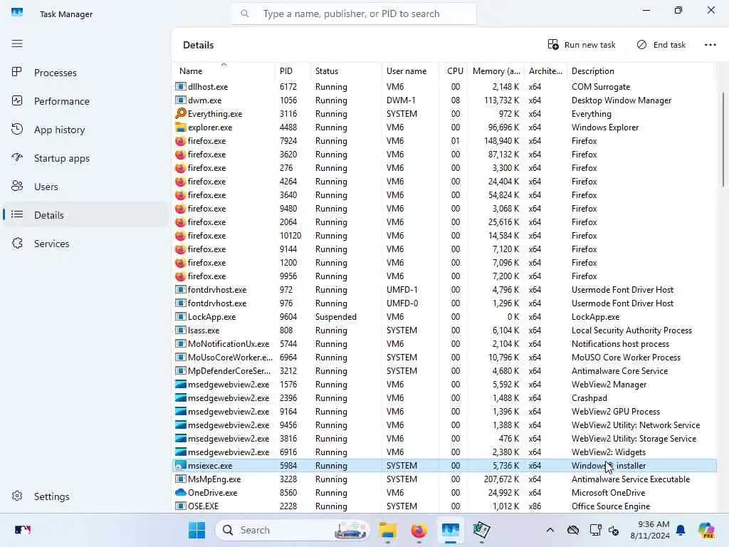Open Settings in the sidebar

point(86,496)
